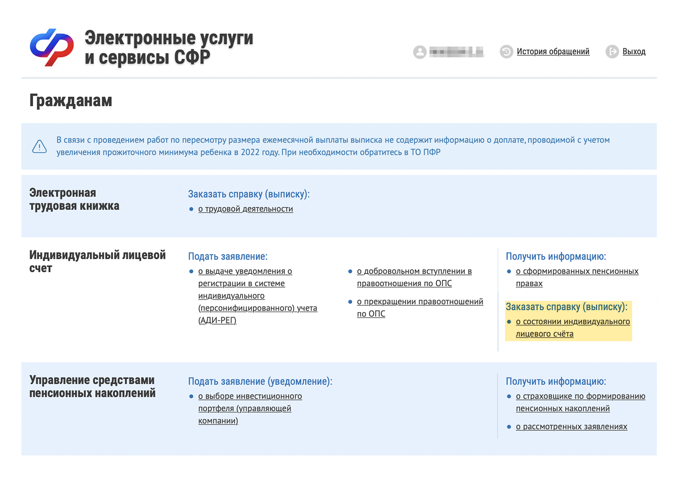680x484 pixels.
Task: Click 'Получить информацию:' in пенсионных накоплений section
Action: click(x=556, y=381)
